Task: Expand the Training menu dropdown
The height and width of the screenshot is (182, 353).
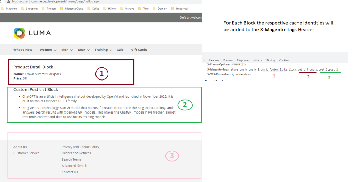Action: tap(103, 50)
